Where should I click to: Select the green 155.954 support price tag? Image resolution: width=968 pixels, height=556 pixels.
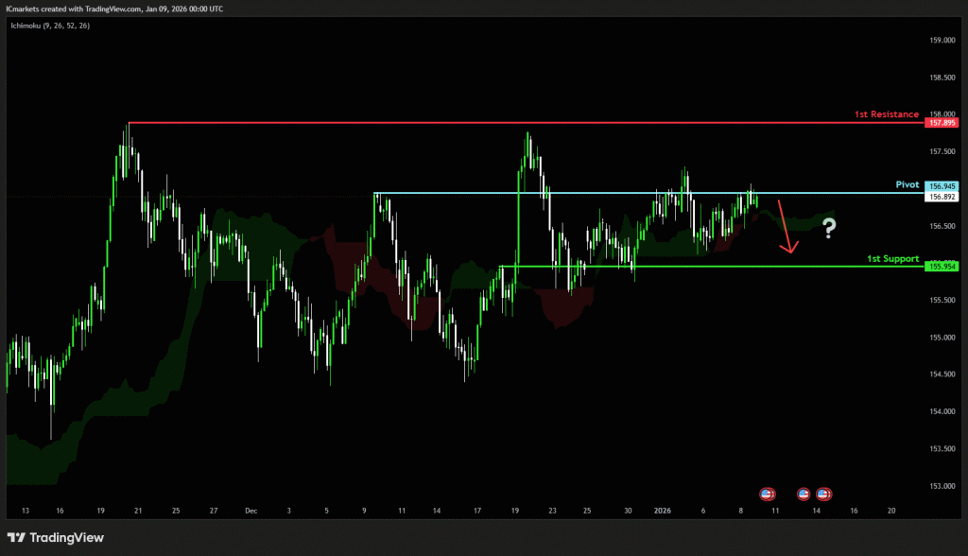tap(942, 267)
